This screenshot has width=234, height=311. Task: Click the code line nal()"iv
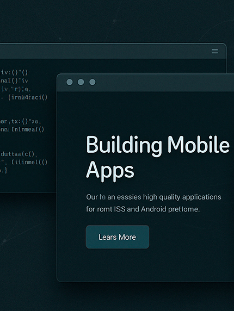(x=14, y=80)
